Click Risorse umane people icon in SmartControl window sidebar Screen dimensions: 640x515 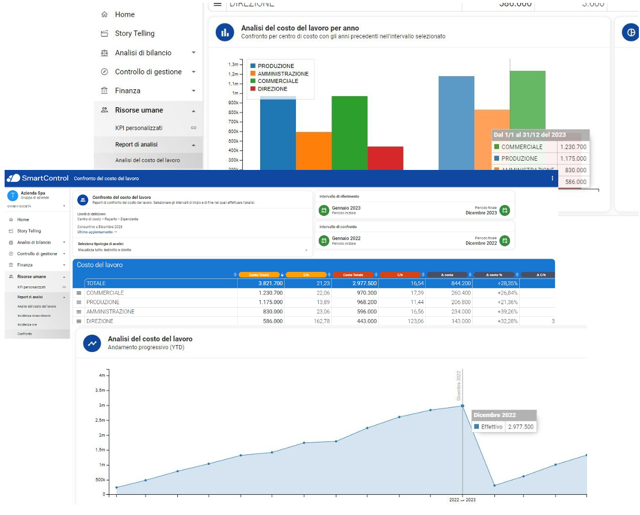coord(11,277)
